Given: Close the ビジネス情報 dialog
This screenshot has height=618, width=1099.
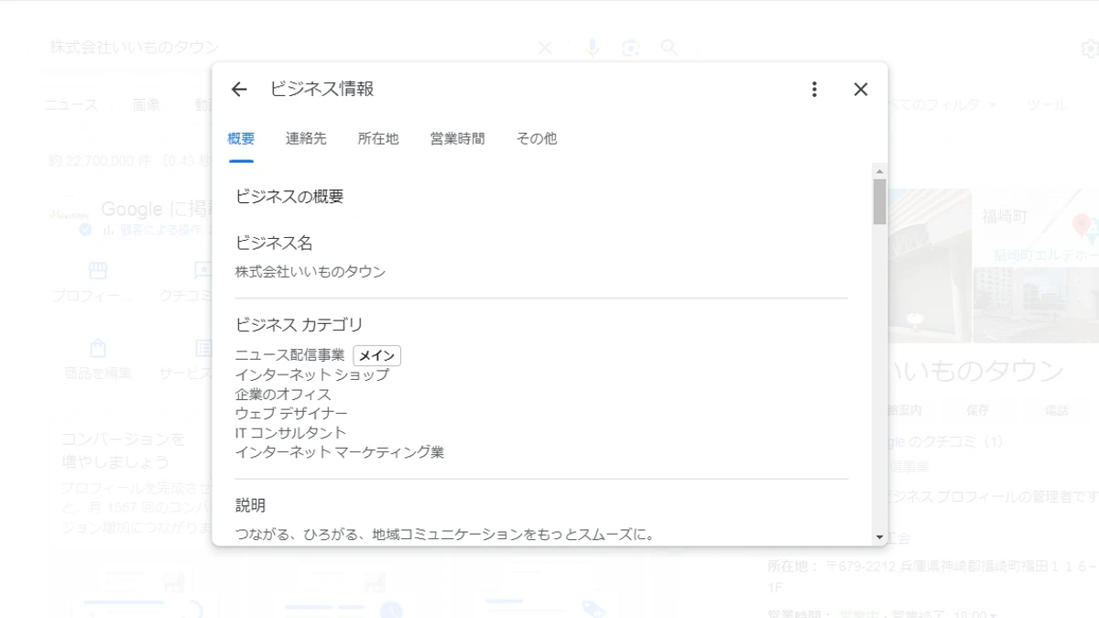Looking at the screenshot, I should coord(861,89).
